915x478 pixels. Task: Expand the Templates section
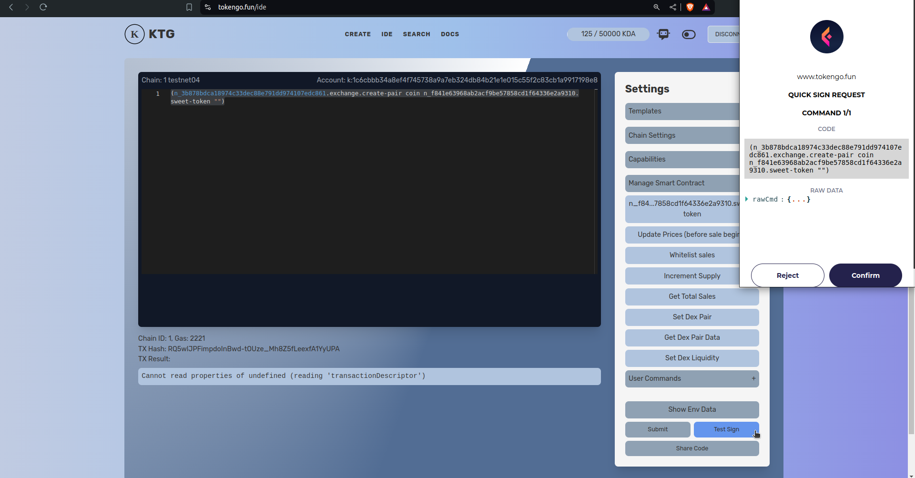tap(682, 111)
